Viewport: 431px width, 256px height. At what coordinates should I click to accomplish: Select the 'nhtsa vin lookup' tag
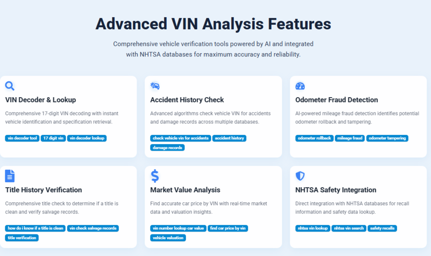(313, 228)
